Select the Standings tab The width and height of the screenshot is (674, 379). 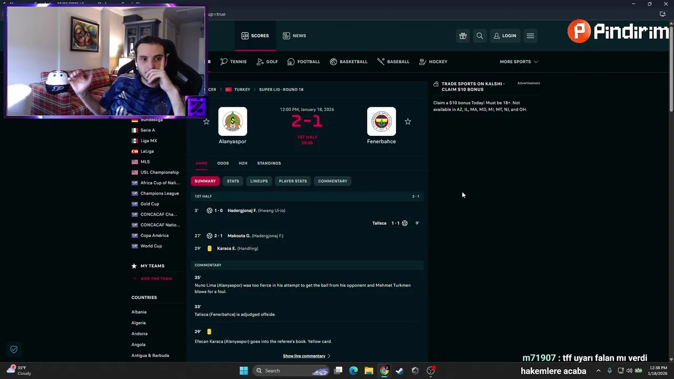pos(269,163)
